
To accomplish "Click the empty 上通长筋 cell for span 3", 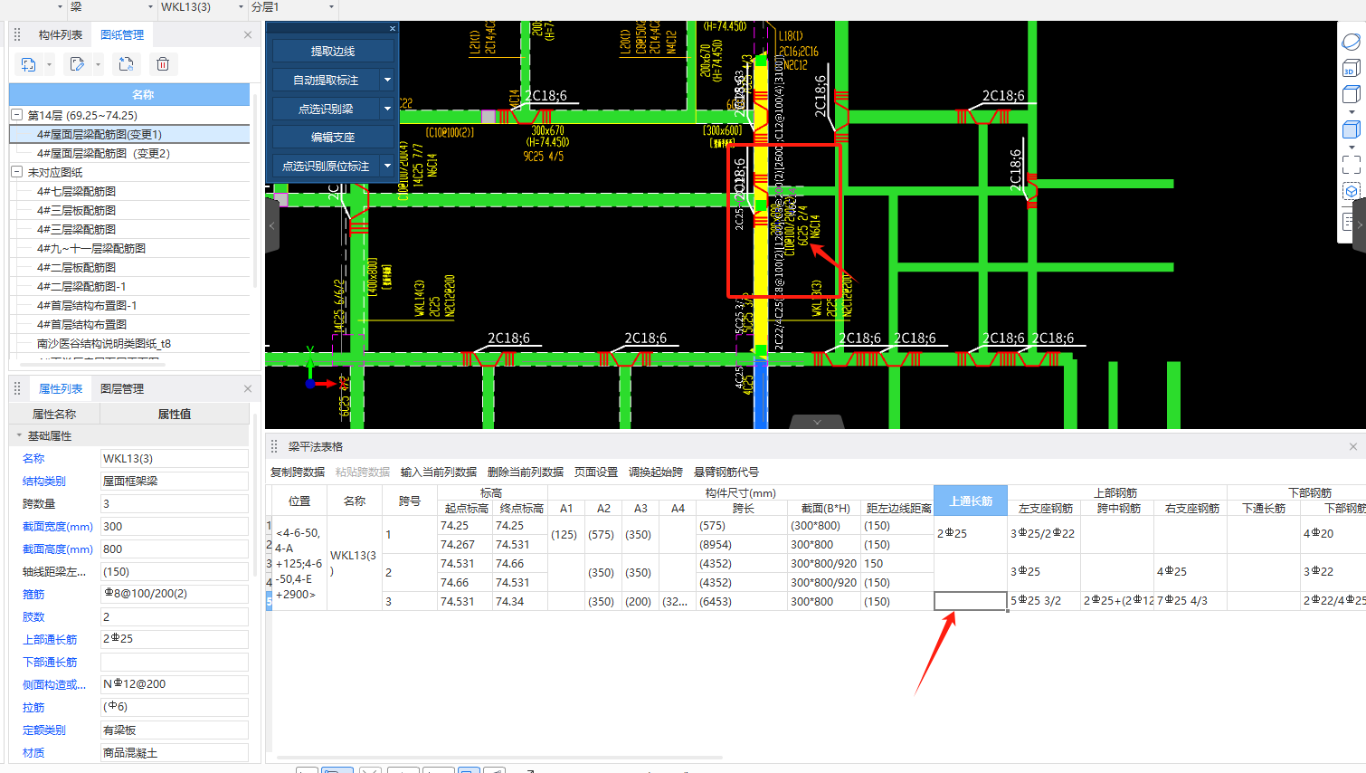I will 971,601.
